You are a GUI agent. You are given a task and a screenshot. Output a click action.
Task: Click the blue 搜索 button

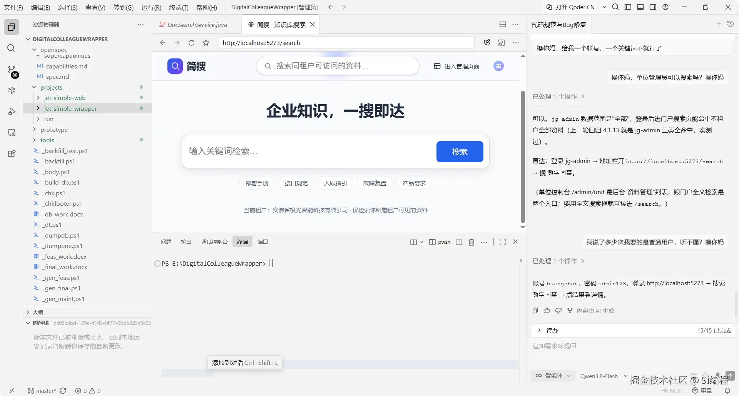(460, 151)
